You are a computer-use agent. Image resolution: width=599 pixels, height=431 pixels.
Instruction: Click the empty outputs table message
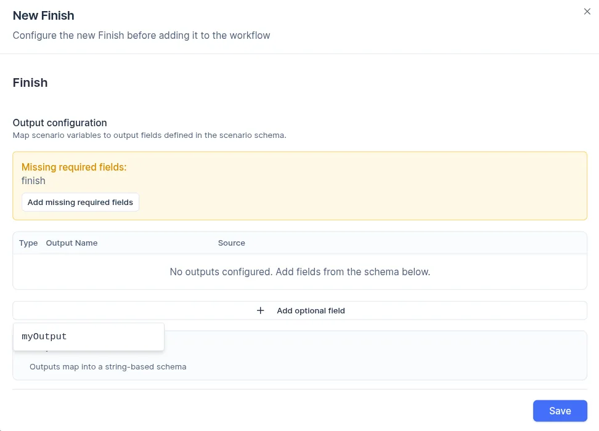coord(299,272)
